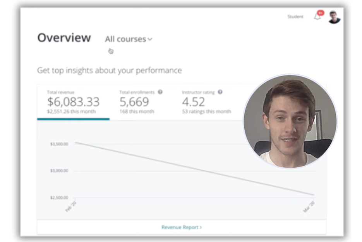Click the $3,500.00 axis label
Viewport: 362px width, 242px height.
(x=59, y=144)
